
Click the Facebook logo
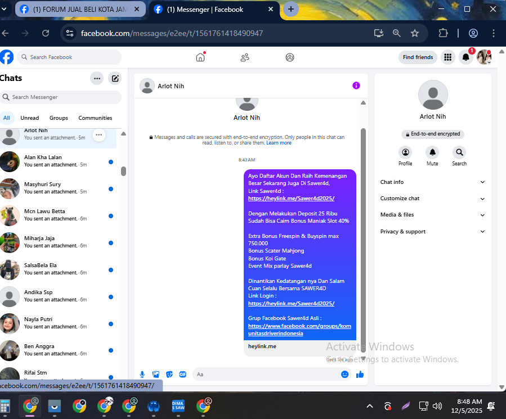coord(6,57)
